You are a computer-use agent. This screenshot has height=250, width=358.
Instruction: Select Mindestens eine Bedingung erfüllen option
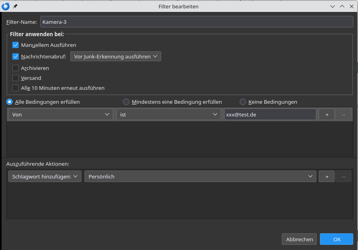[x=126, y=102]
